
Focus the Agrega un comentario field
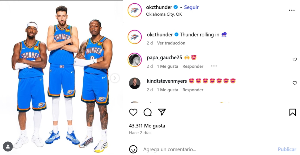[207, 149]
